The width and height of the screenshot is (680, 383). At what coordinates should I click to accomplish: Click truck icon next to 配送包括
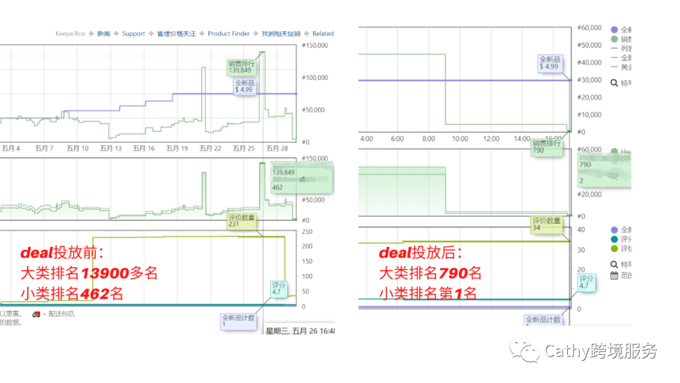point(36,314)
